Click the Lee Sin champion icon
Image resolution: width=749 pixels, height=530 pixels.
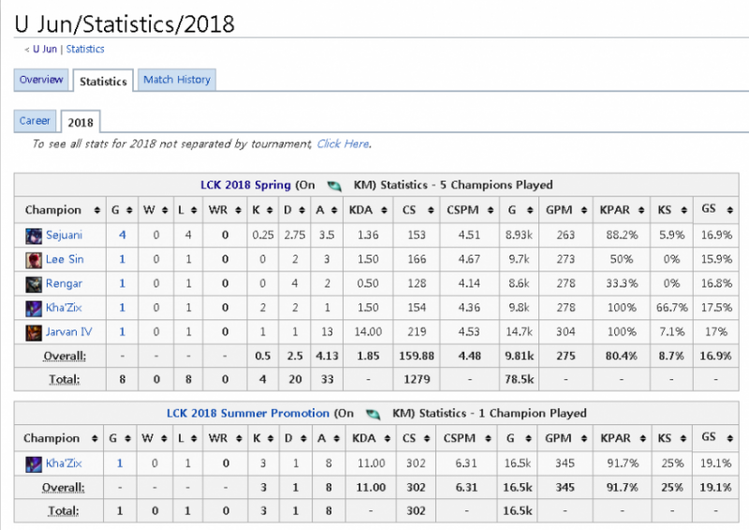[34, 259]
